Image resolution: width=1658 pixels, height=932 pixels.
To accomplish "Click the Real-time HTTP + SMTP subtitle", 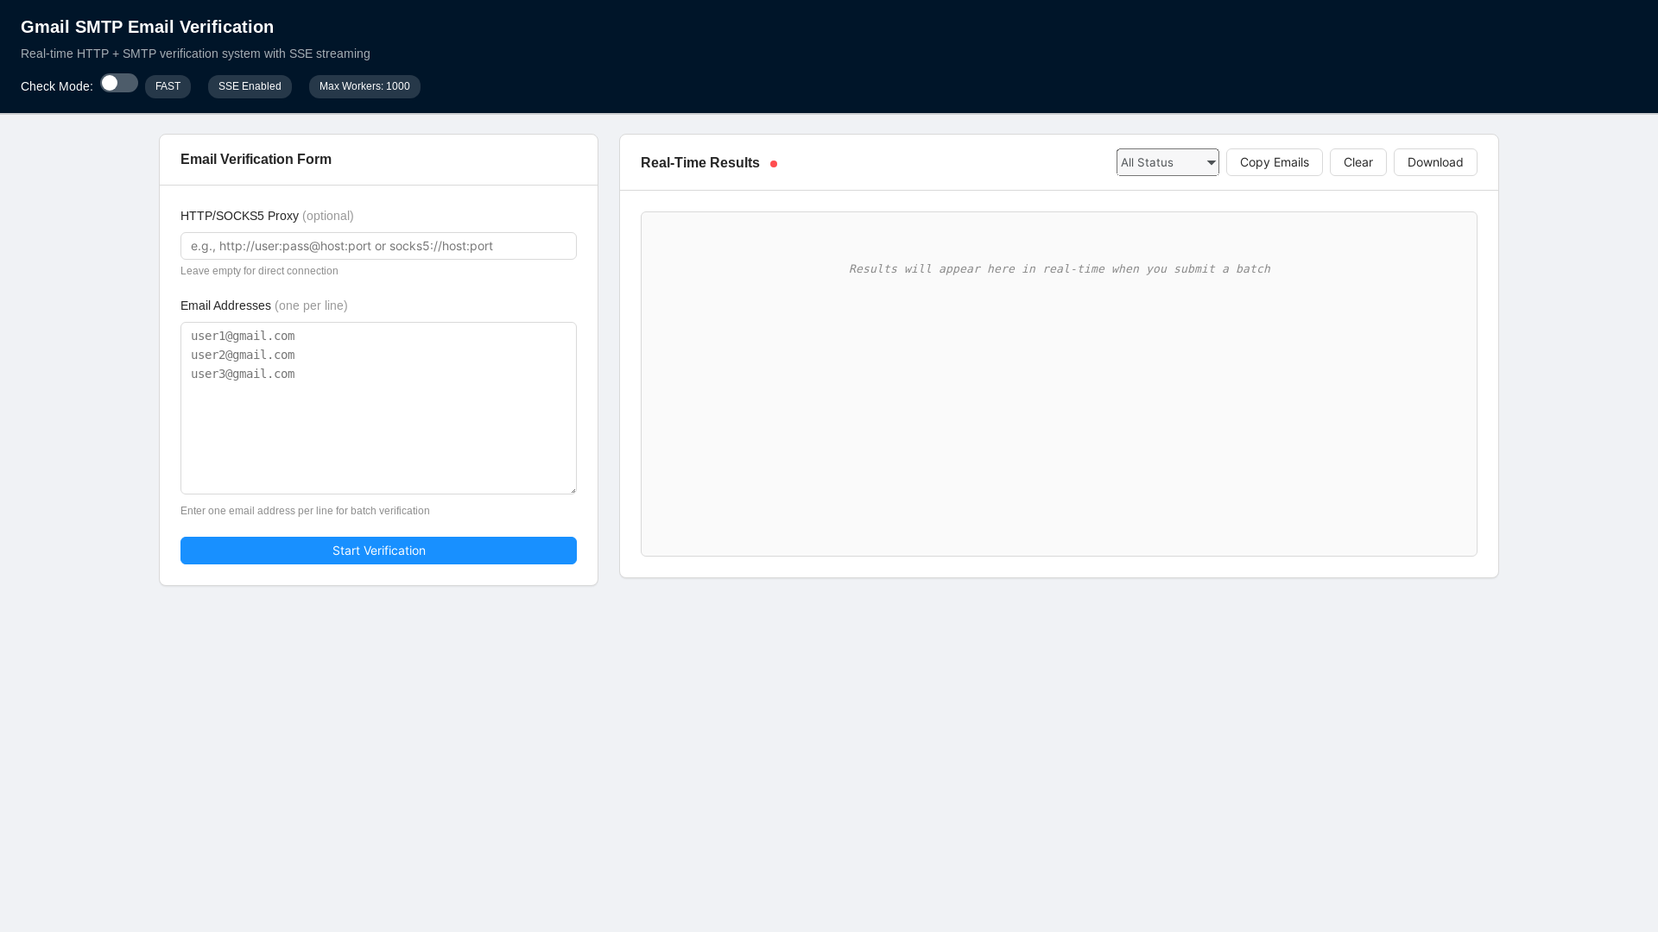I will [x=195, y=54].
